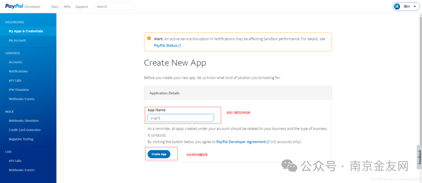Screen dimensions: 422x183
Task: Open the Credit Card Generator
Action: (x=25, y=130)
